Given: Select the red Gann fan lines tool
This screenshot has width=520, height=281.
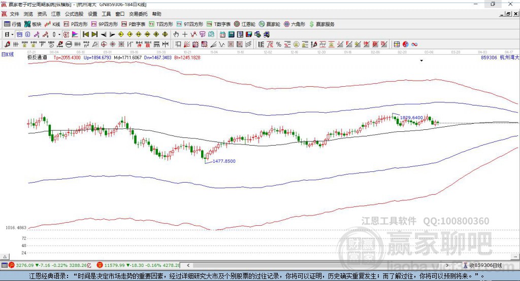Looking at the screenshot, I should point(187,44).
